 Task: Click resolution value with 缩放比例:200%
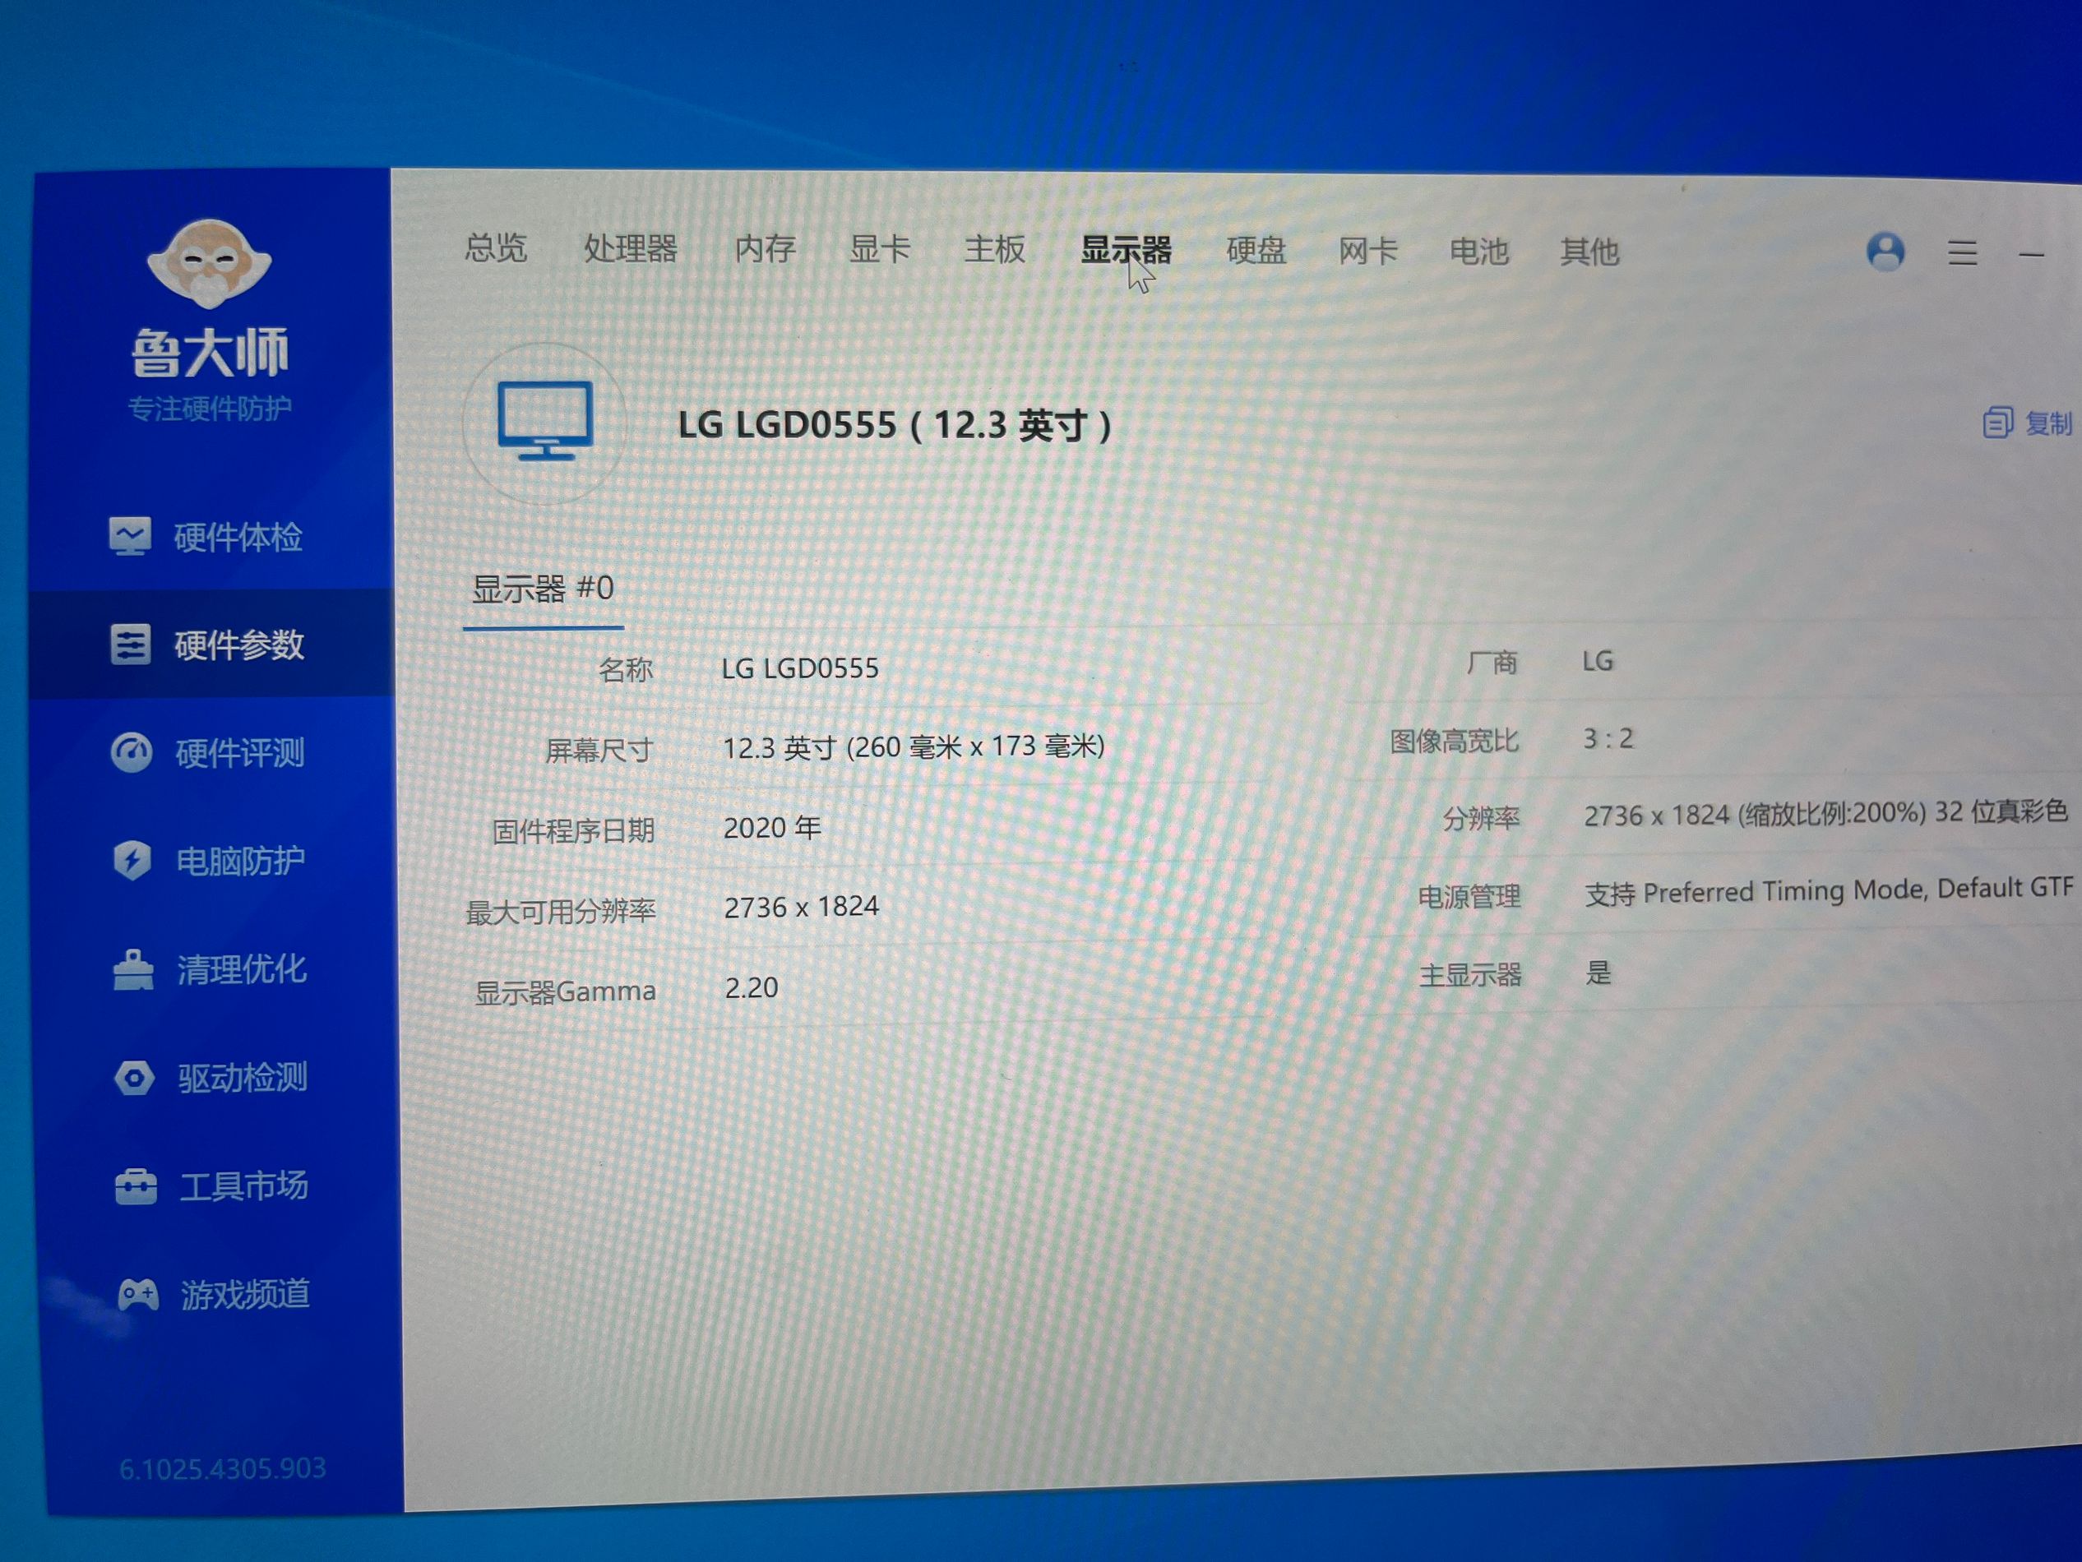coord(1826,814)
